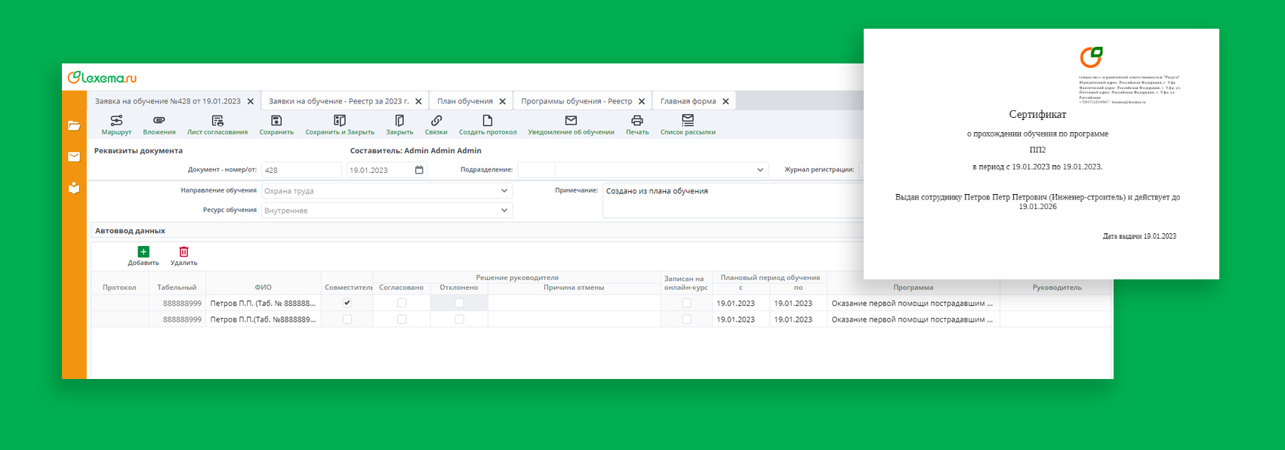This screenshot has height=450, width=1285.
Task: Check Согласовано box in first row
Action: click(402, 303)
